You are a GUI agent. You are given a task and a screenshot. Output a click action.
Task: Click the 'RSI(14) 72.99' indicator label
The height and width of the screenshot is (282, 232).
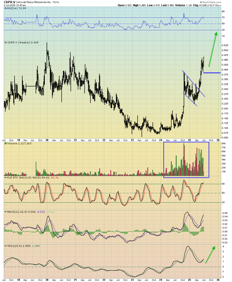coord(16,8)
